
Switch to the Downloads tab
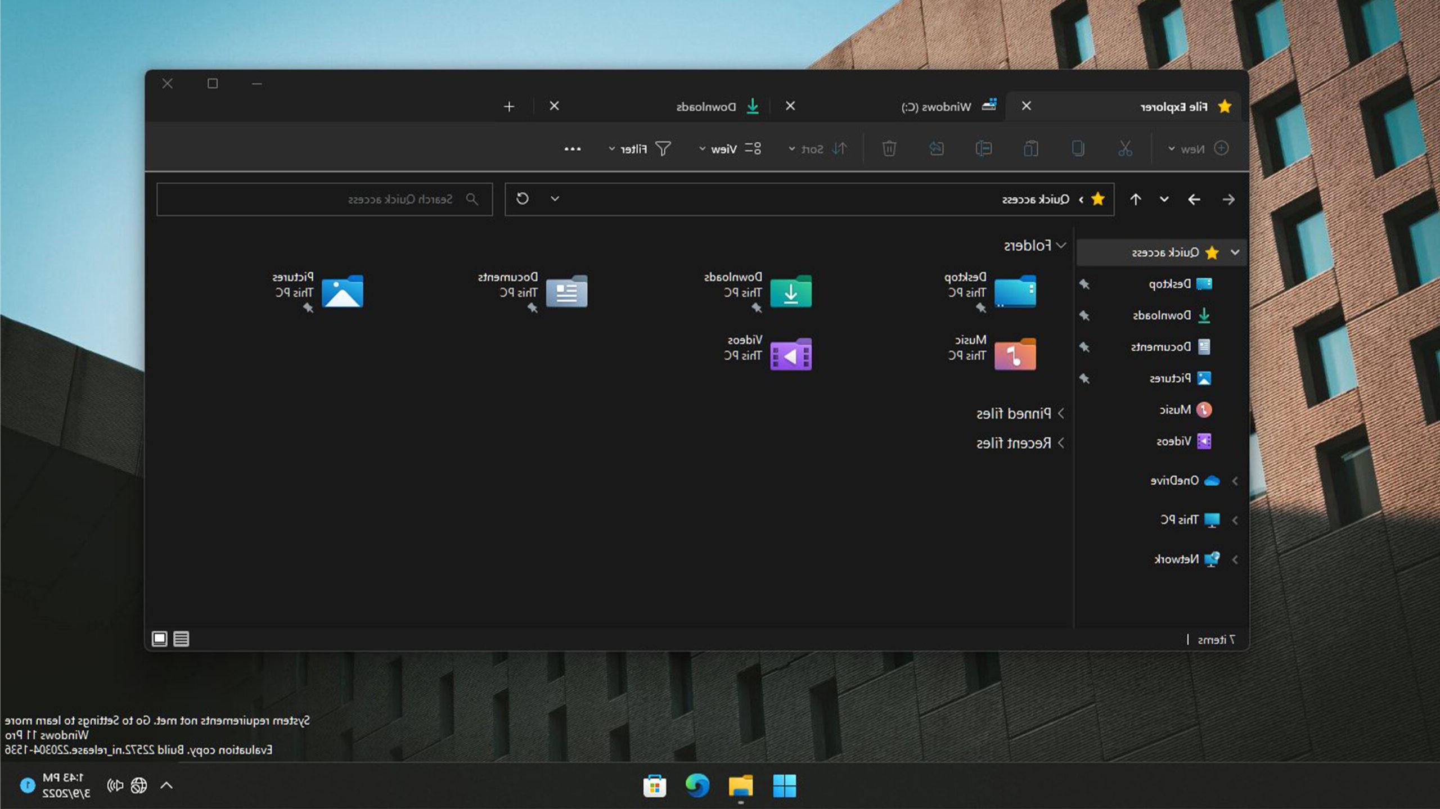pyautogui.click(x=706, y=106)
